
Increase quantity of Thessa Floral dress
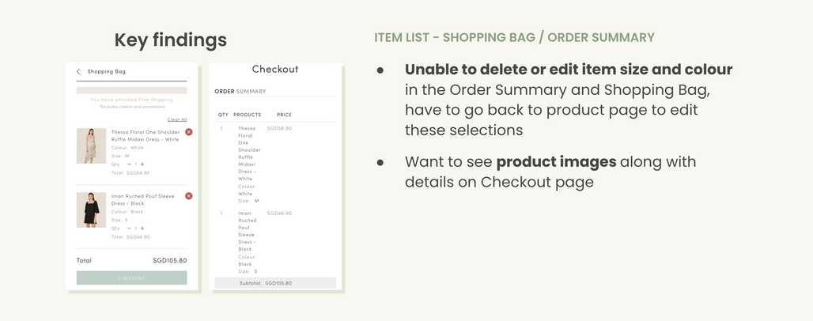pos(142,164)
